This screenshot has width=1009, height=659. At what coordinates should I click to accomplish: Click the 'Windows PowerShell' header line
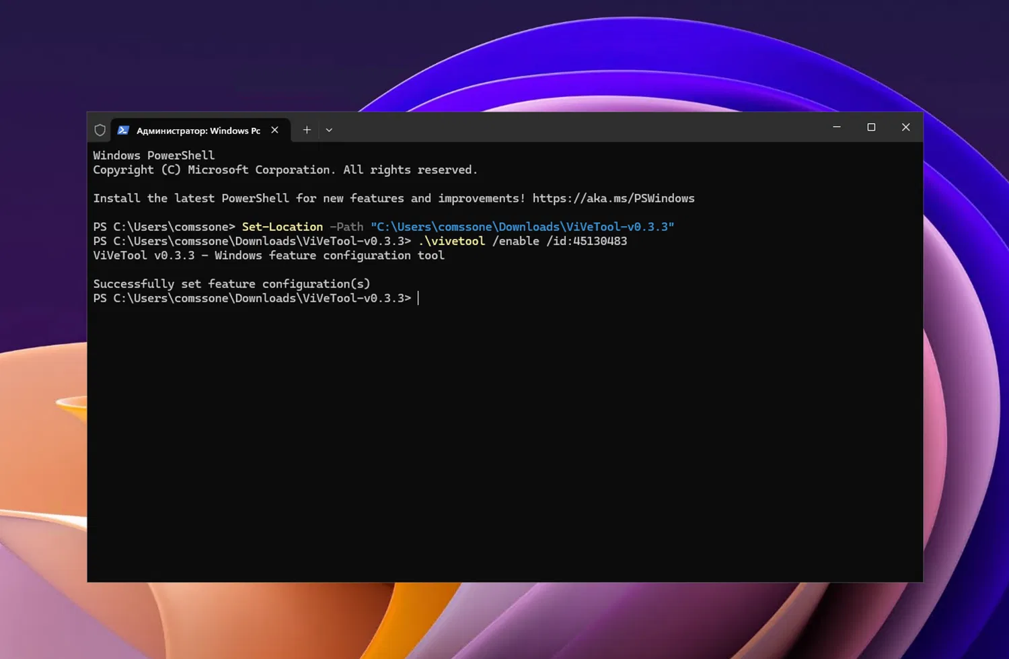pos(154,155)
